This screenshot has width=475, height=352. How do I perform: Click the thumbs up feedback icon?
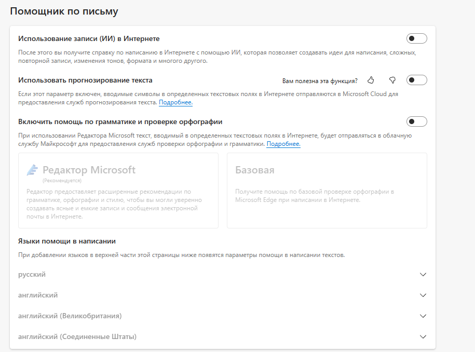tap(371, 80)
